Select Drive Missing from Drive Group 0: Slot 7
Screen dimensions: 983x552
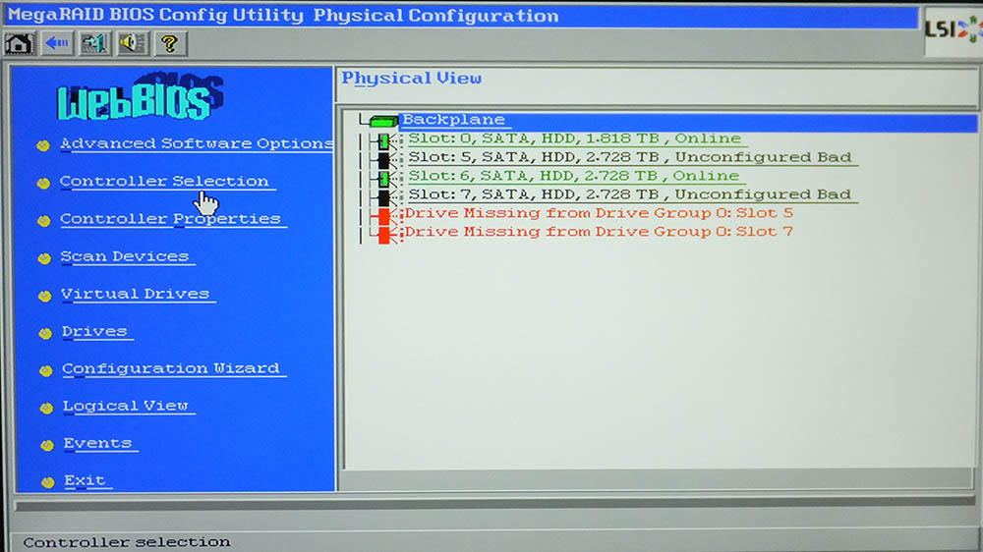point(598,232)
